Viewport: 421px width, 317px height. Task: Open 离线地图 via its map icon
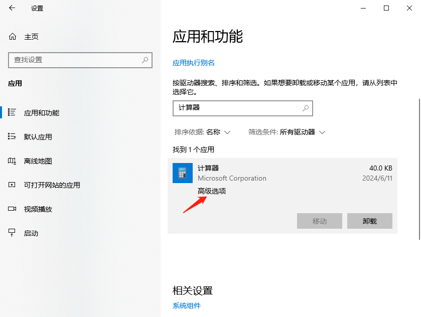tap(13, 161)
